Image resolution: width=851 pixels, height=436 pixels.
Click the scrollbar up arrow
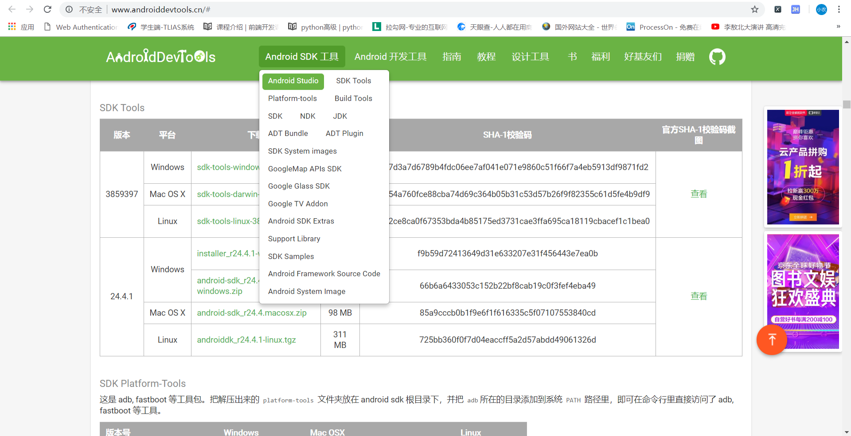pyautogui.click(x=847, y=42)
